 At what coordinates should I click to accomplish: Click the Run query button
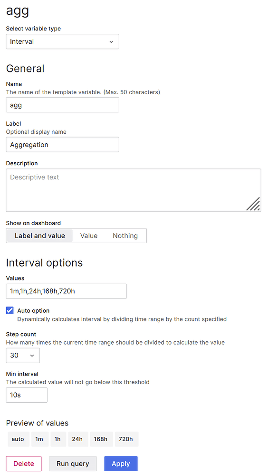pos(73,464)
